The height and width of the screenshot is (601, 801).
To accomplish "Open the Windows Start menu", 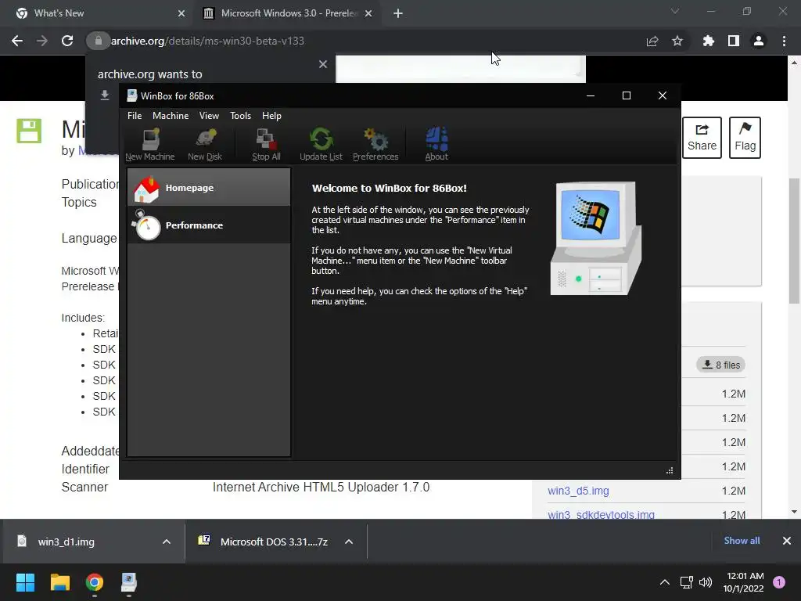I will pos(25,582).
